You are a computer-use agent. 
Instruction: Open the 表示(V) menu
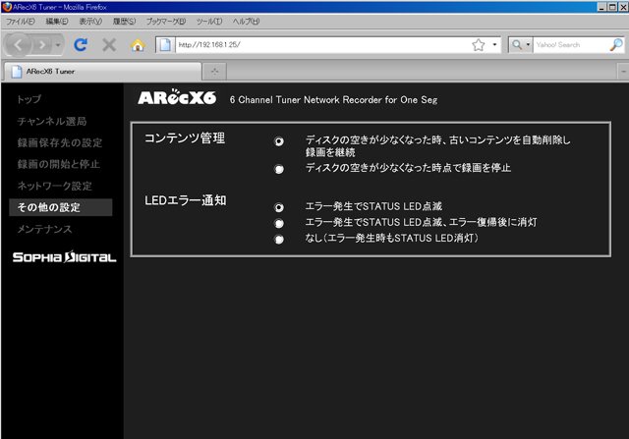tap(90, 22)
